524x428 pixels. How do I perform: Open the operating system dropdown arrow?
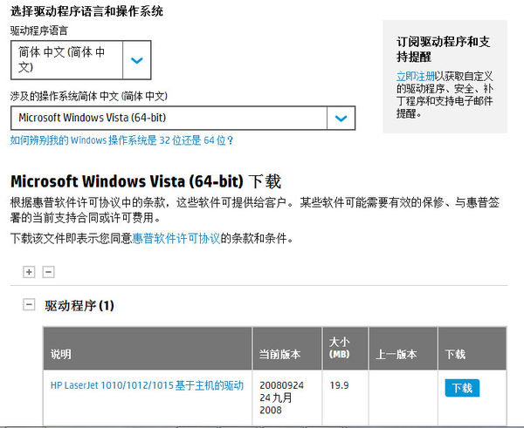pyautogui.click(x=341, y=118)
